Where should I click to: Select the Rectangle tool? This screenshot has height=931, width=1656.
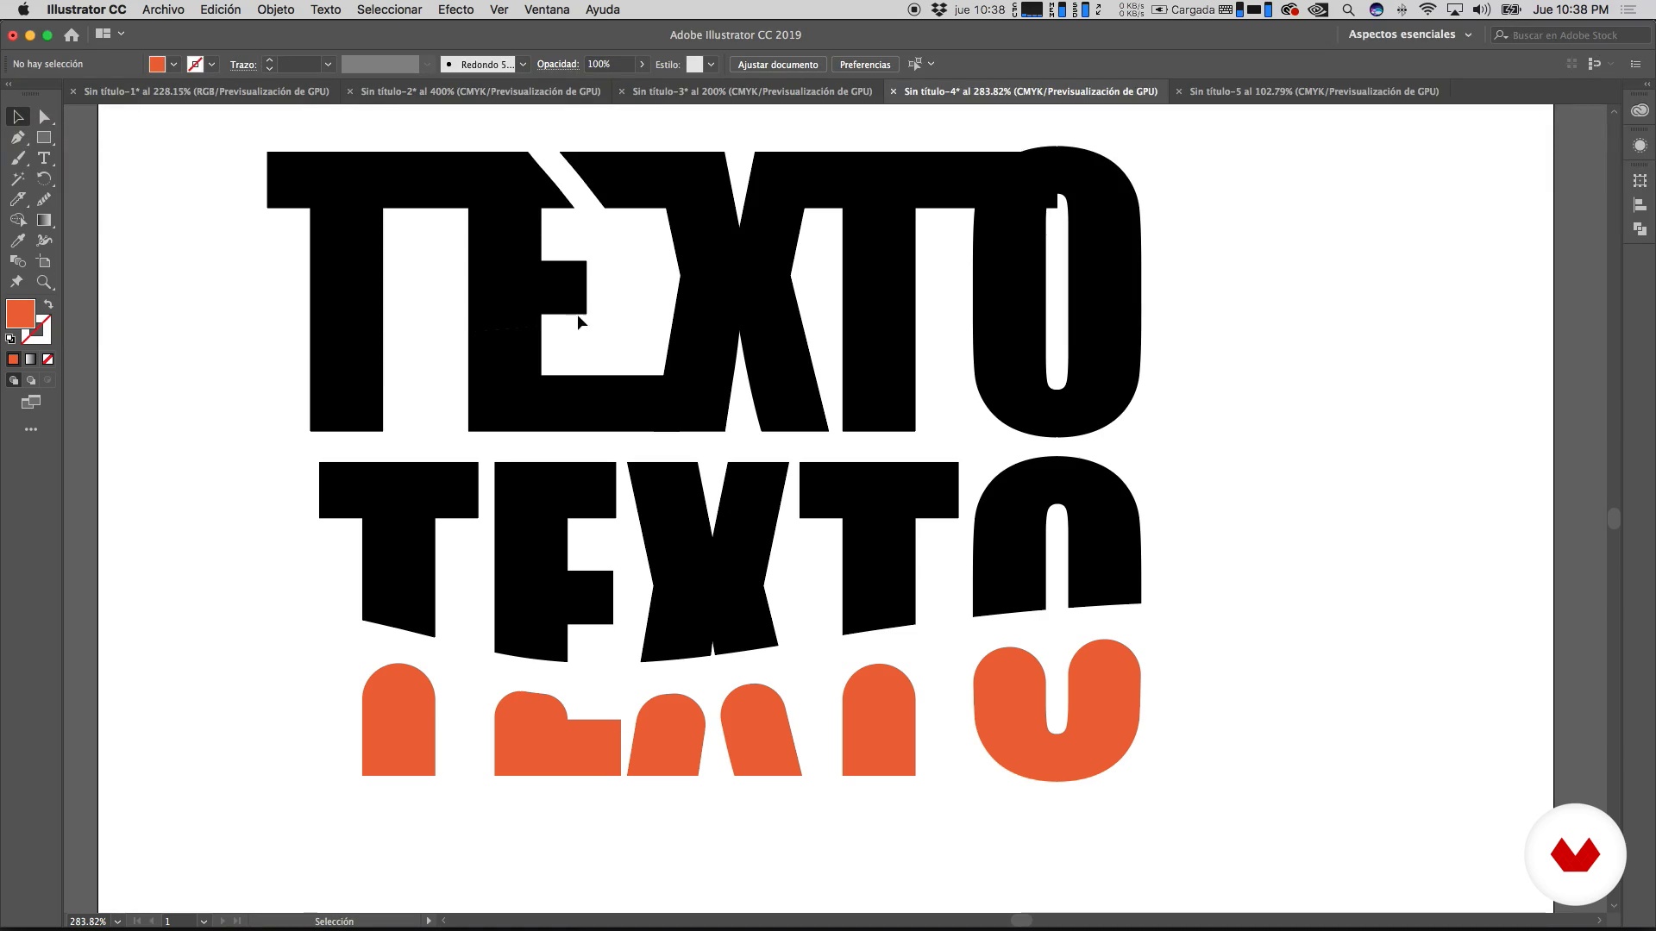click(45, 138)
